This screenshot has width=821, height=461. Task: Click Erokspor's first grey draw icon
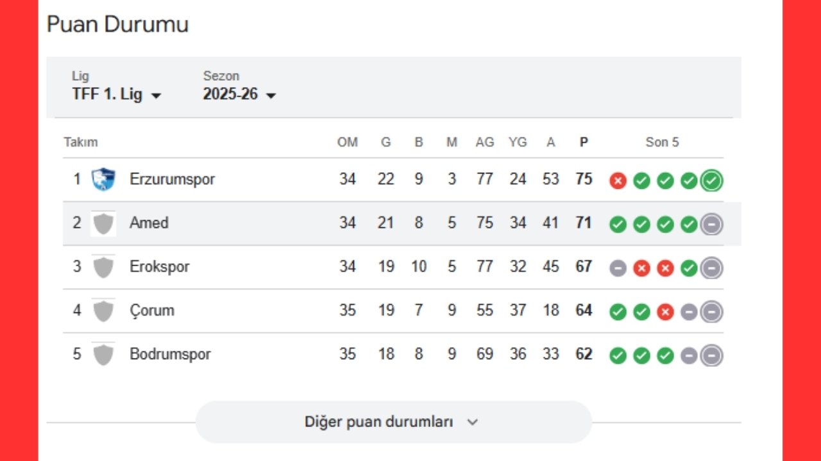(618, 268)
